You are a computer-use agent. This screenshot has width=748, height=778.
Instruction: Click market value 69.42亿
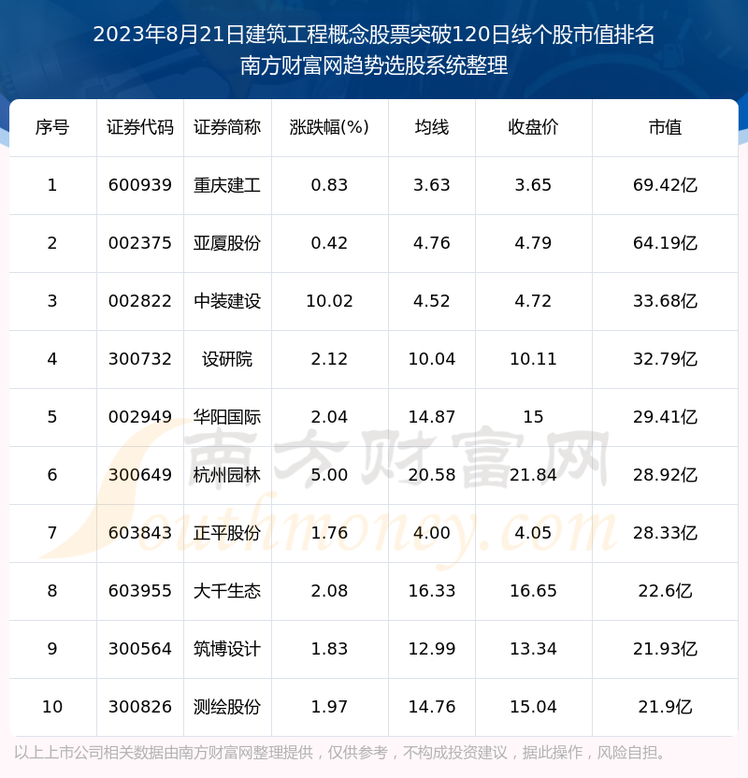click(x=665, y=185)
